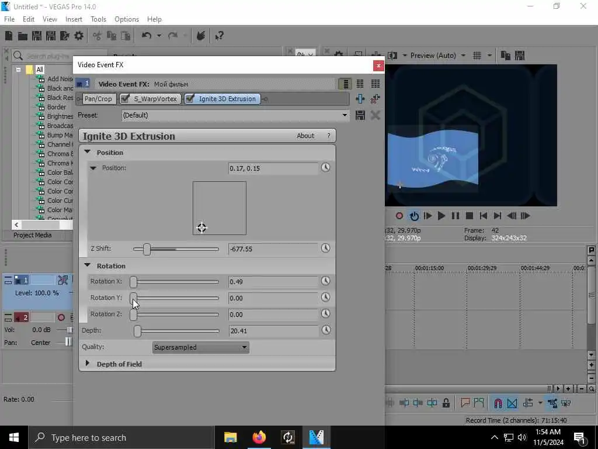
Task: Expand the Depth of Field section
Action: coord(88,364)
